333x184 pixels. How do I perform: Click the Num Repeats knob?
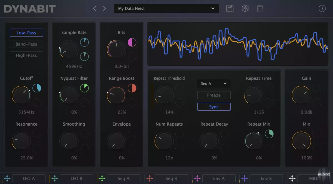point(164,141)
